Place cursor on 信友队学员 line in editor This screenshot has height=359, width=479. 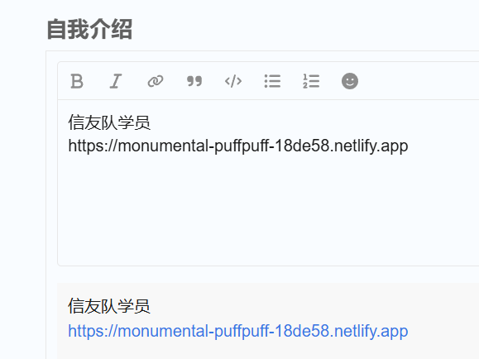[x=109, y=122]
